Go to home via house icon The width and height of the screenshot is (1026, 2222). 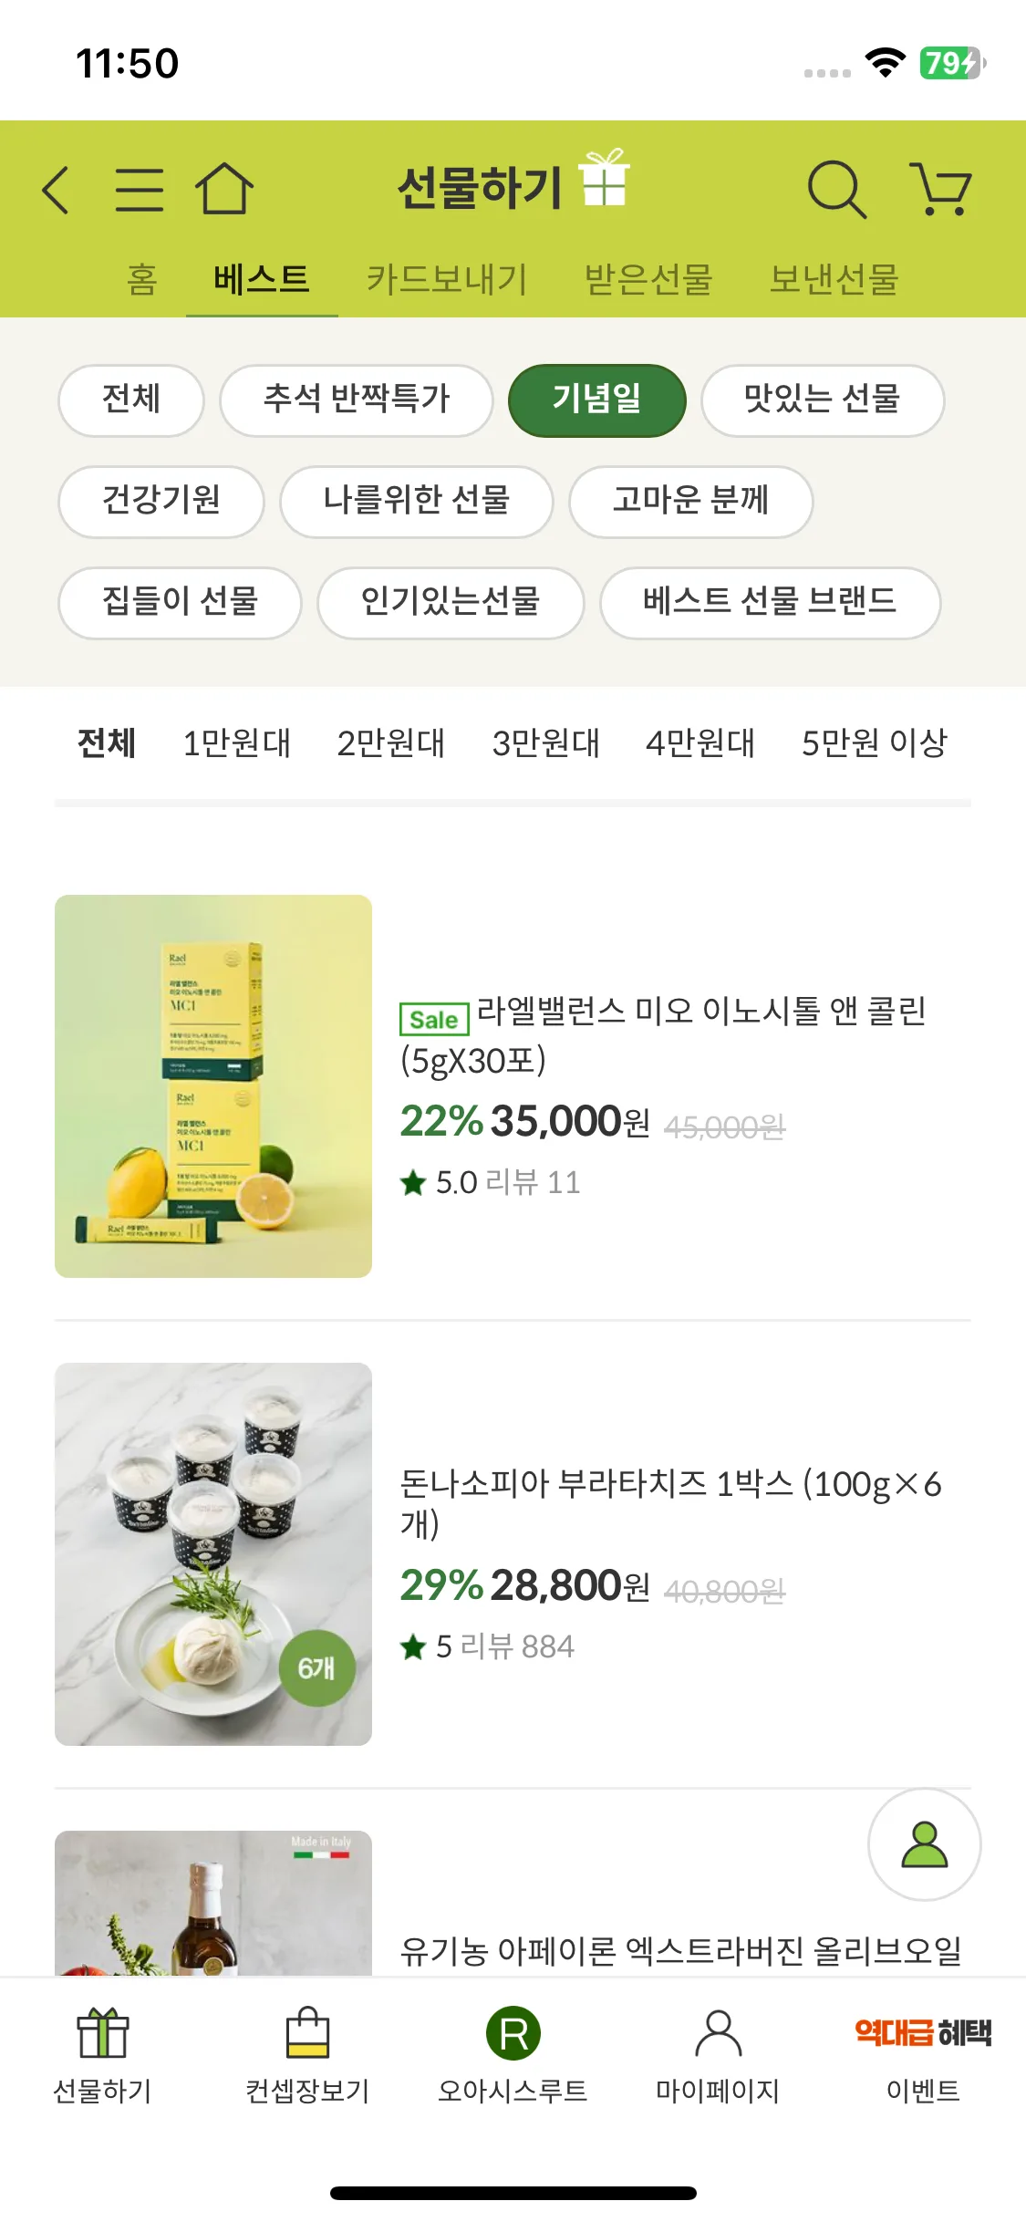[x=224, y=189]
